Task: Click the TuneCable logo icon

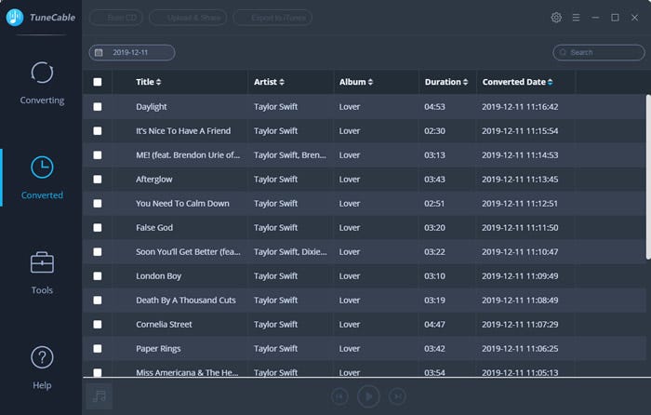Action: (15, 17)
